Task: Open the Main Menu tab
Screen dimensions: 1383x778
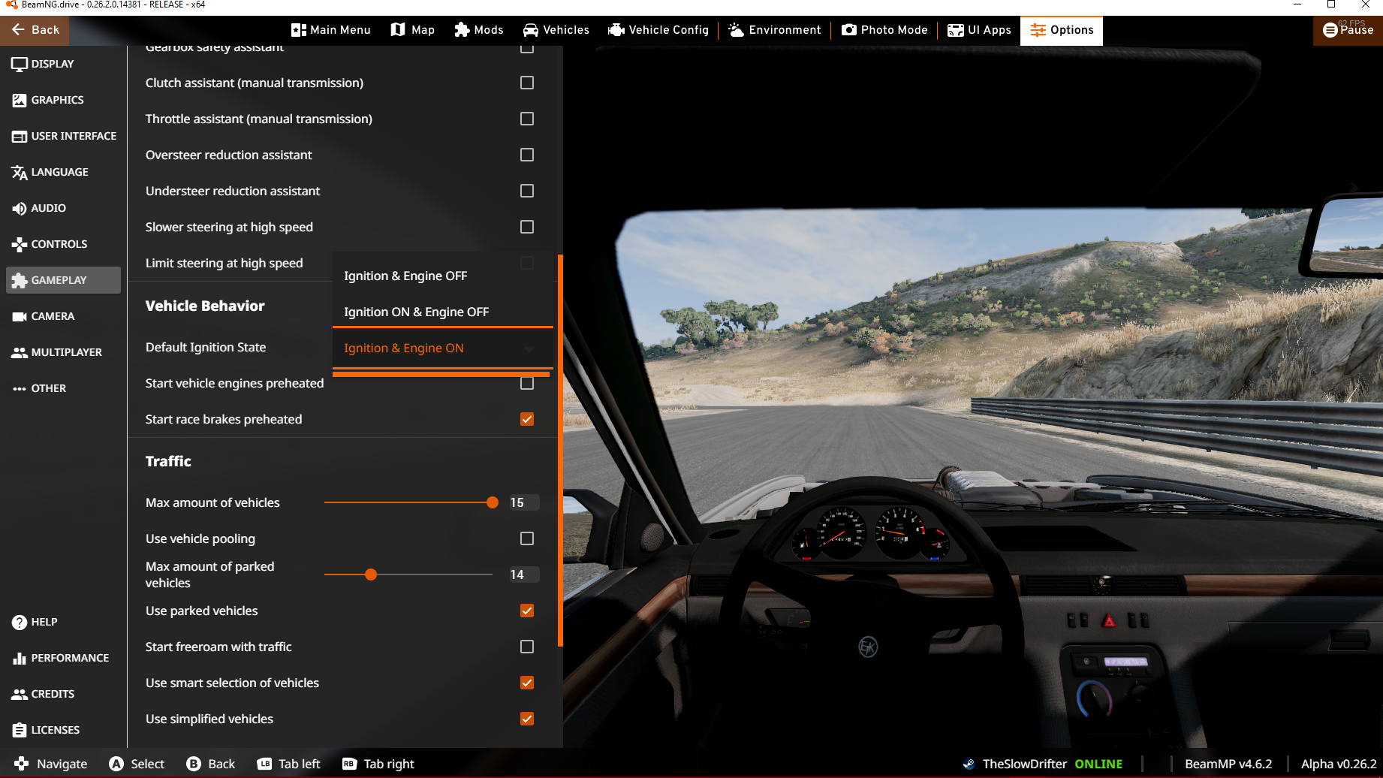Action: point(331,30)
